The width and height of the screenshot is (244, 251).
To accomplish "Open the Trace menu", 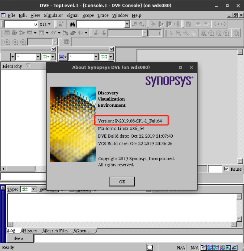I will tap(103, 15).
